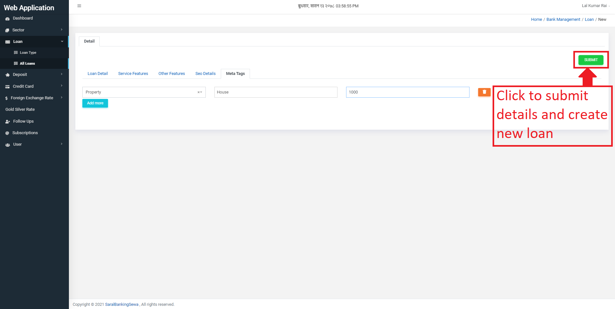Click the dollar icon for Foreign Exchange Rate
This screenshot has width=615, height=309.
point(6,98)
